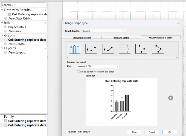Click double chevron beside Layouts
This screenshot has height=136, width=186.
(x=45, y=48)
